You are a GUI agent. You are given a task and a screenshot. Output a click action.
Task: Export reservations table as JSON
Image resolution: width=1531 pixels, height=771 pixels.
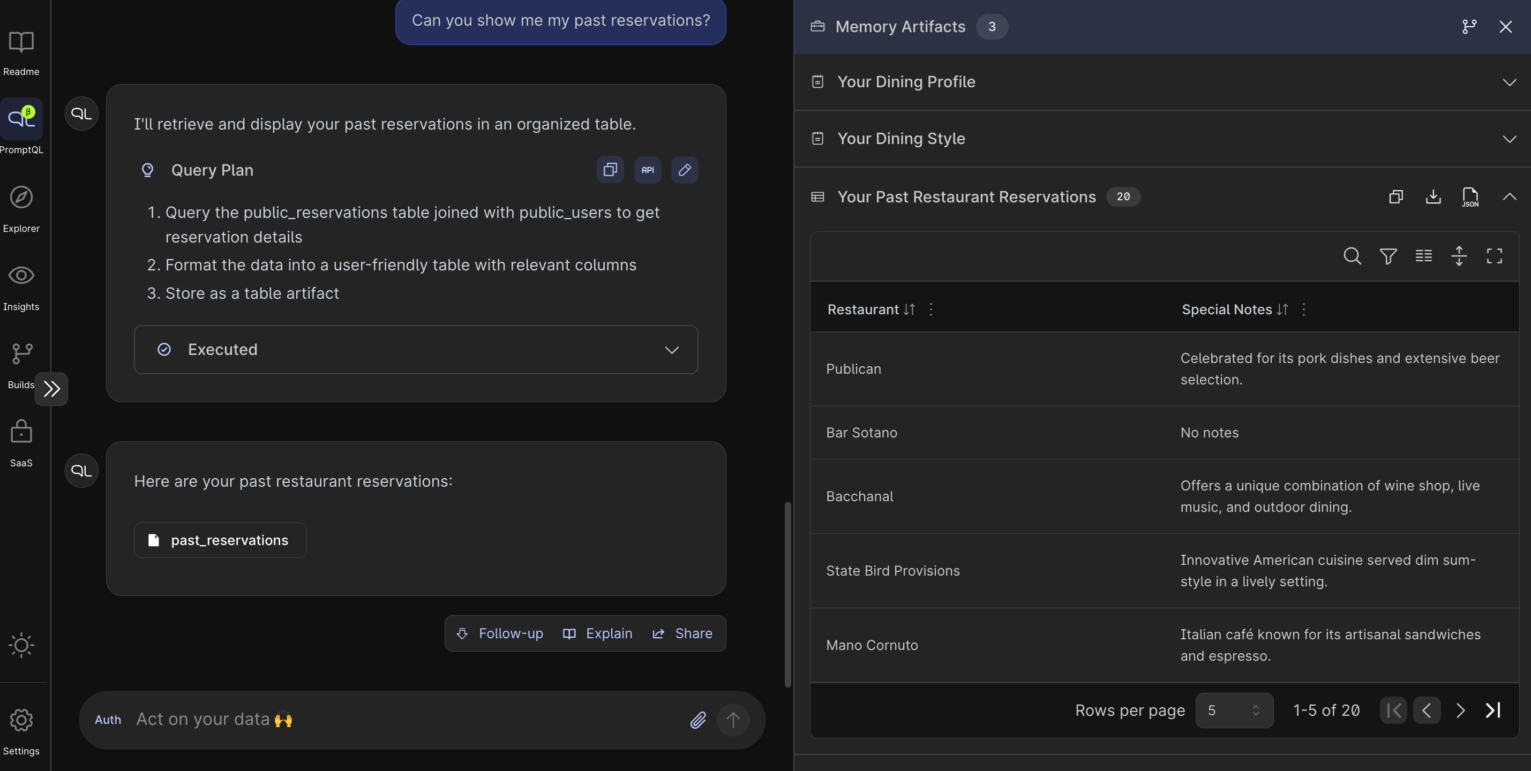click(x=1470, y=196)
